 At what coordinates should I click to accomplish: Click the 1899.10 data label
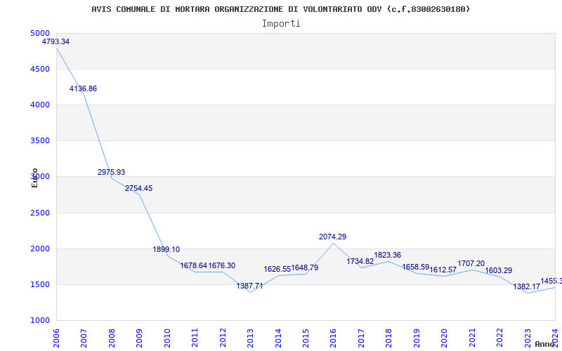point(166,250)
